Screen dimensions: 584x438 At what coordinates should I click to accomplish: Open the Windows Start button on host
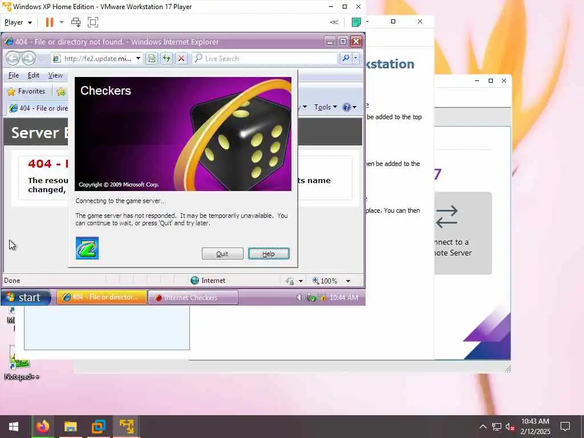14,427
